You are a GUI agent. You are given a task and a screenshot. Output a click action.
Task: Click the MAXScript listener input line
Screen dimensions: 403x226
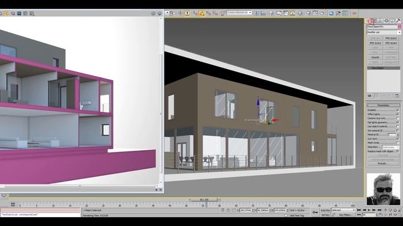click(40, 215)
